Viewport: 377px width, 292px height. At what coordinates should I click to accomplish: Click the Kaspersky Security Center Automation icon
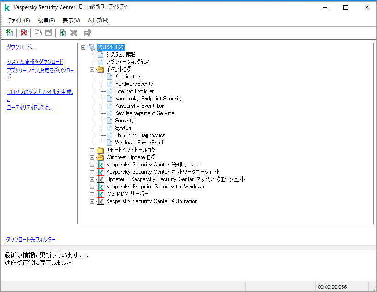[101, 201]
